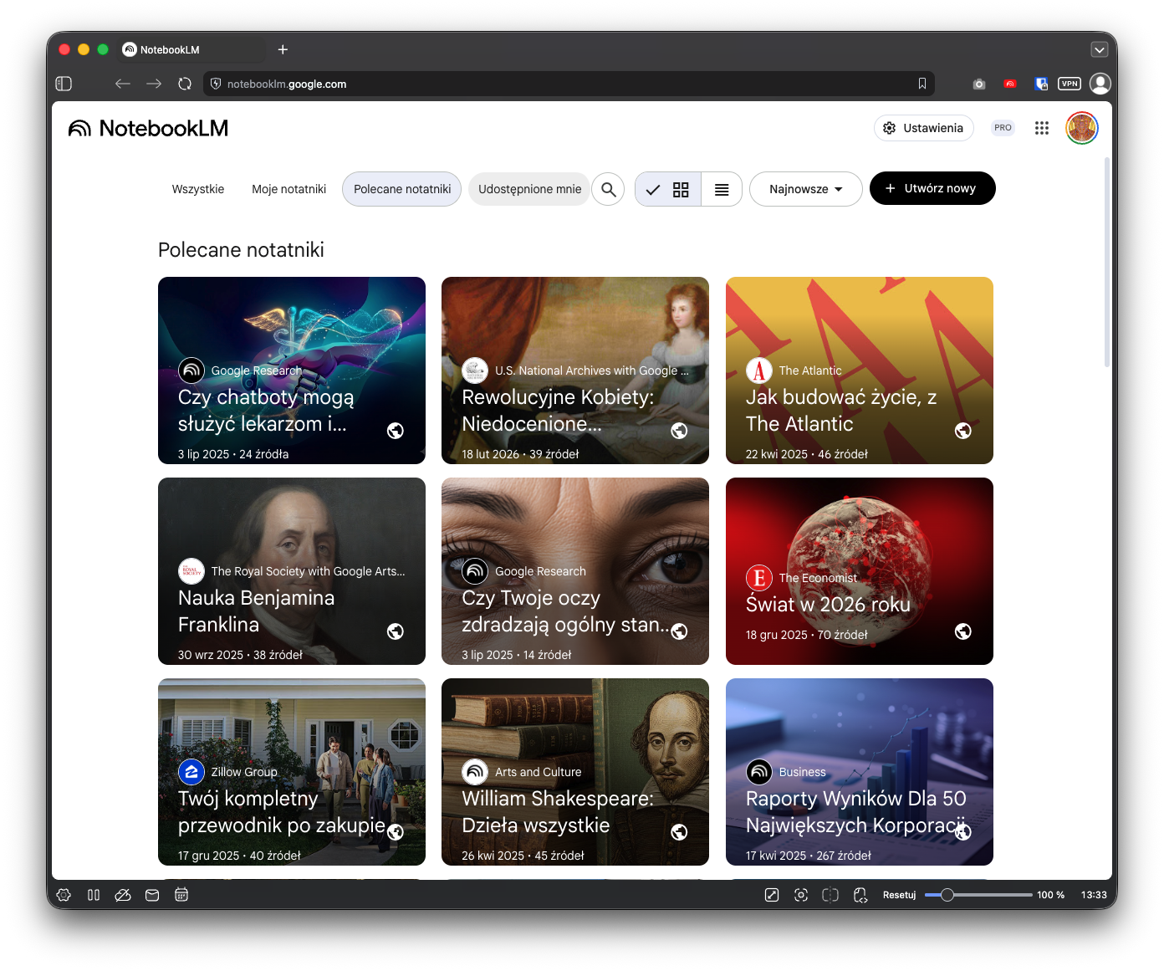
Task: Open the Najnowsze sort dropdown
Action: point(805,189)
